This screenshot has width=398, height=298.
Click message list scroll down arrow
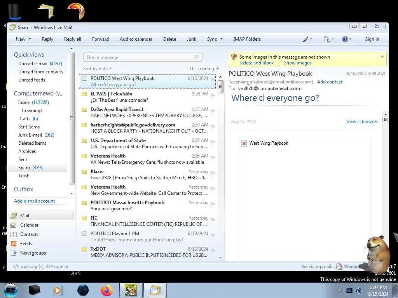(x=220, y=257)
